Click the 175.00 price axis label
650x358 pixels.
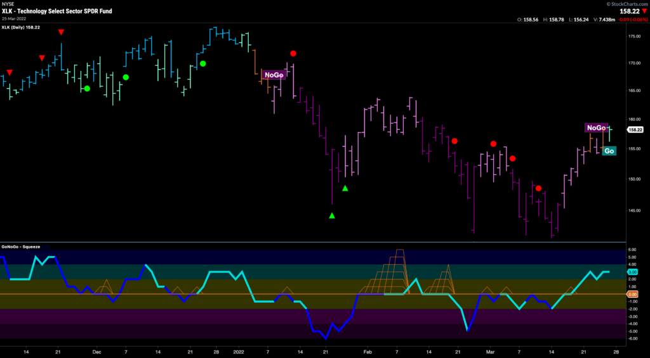click(635, 37)
